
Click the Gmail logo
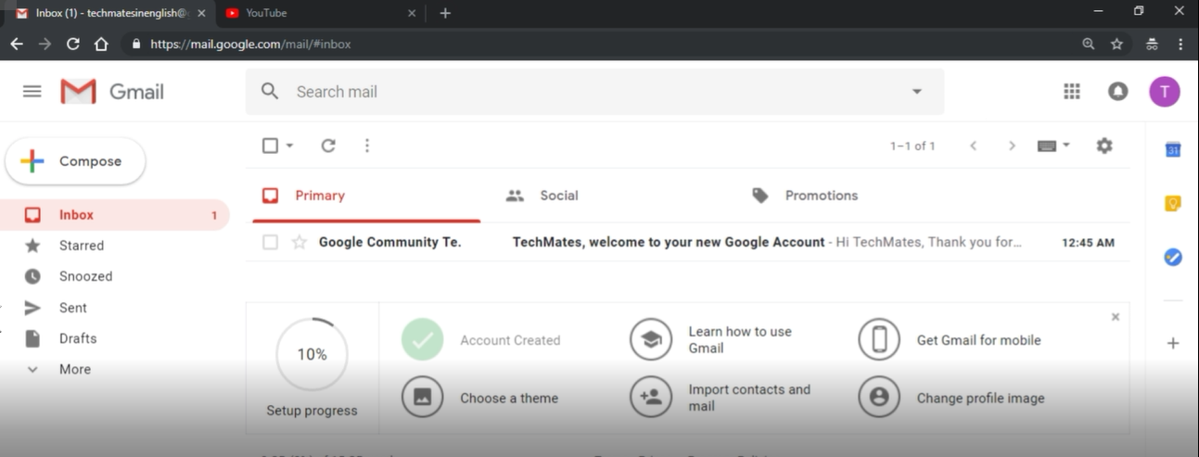[x=112, y=91]
